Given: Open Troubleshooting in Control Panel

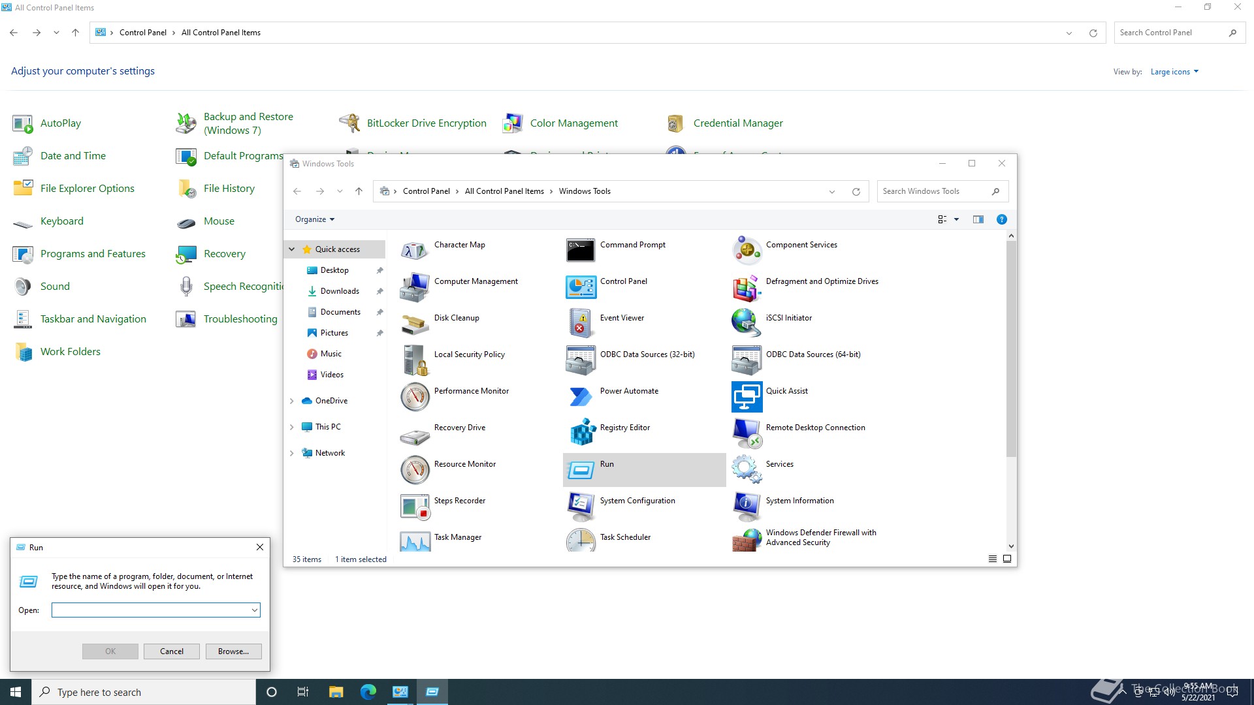Looking at the screenshot, I should coord(226,319).
